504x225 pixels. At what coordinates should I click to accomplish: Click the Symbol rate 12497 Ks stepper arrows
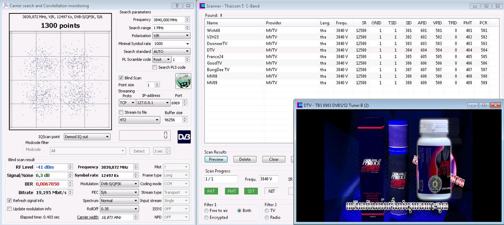tap(136, 175)
